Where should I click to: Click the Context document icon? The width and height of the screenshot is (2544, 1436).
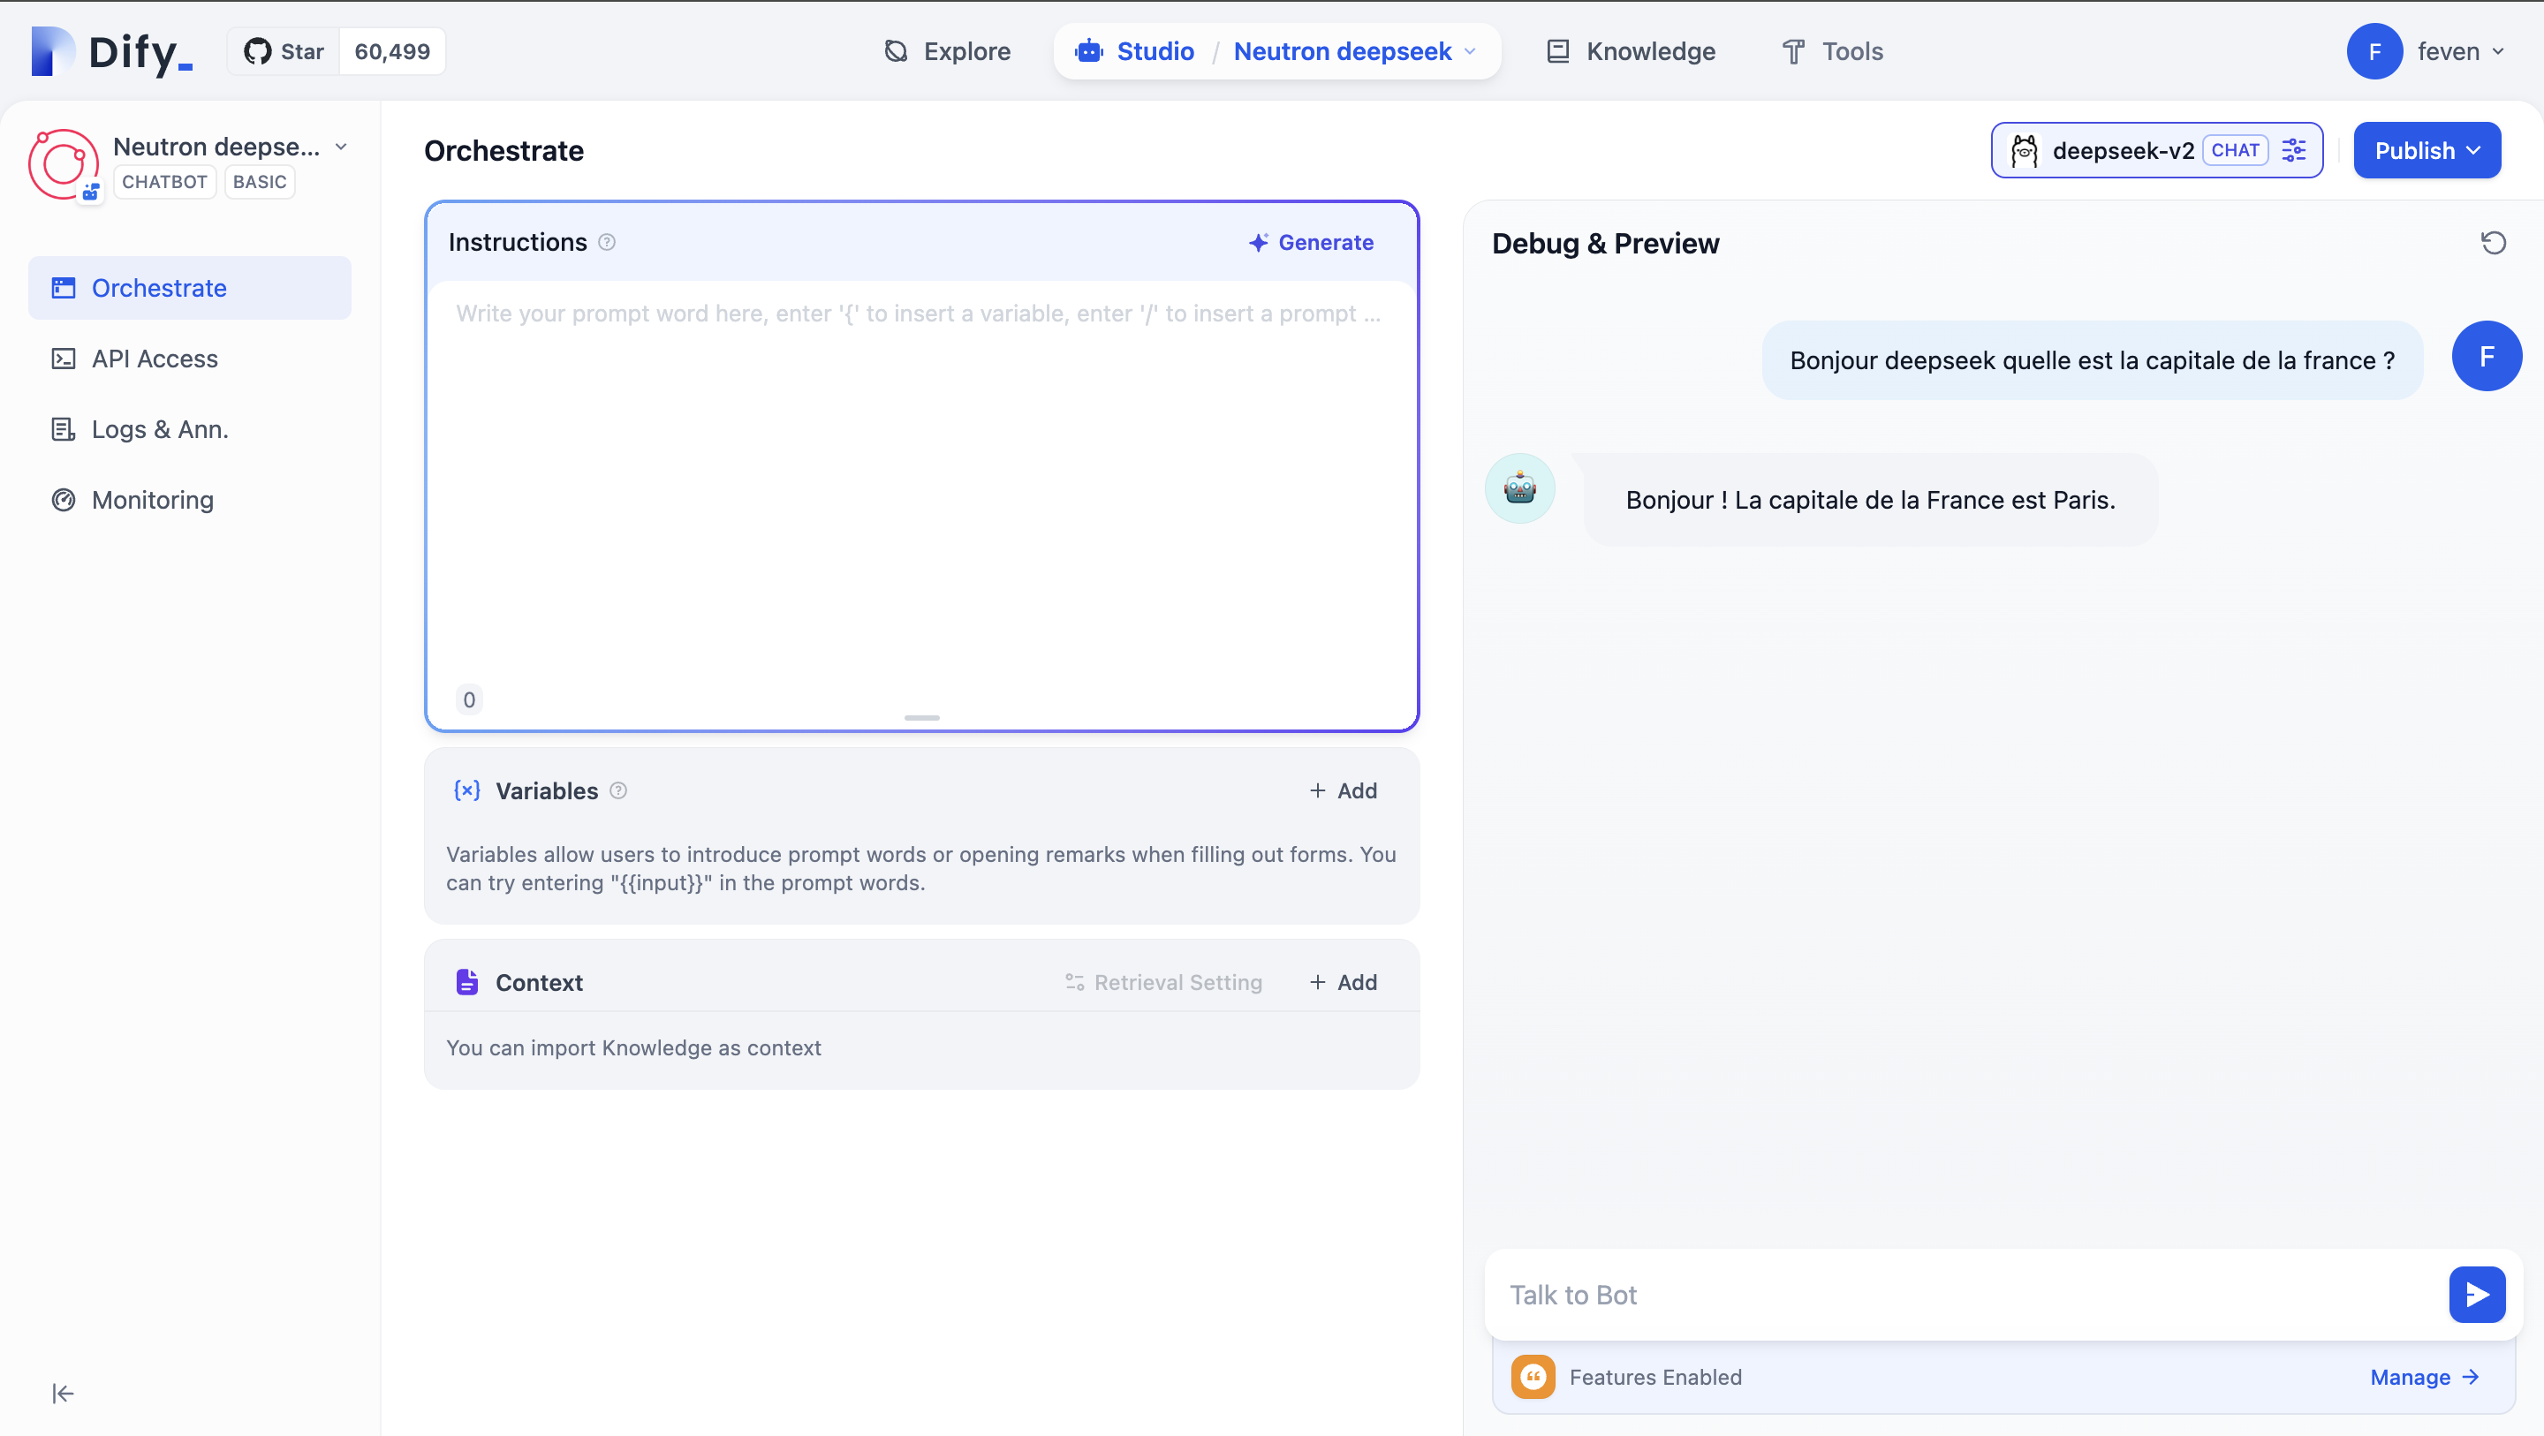(x=467, y=982)
